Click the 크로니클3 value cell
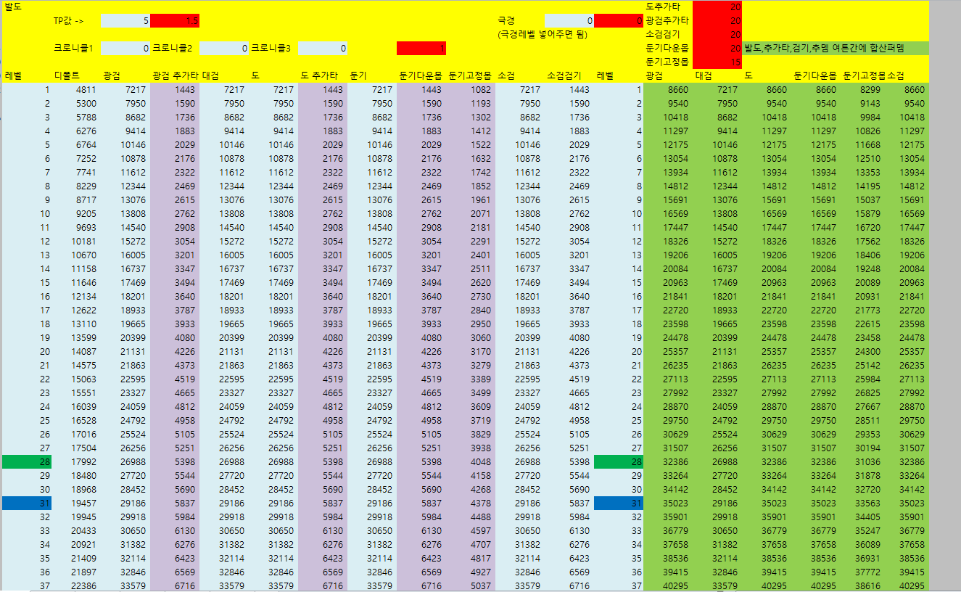Screen dimensions: 961x592 [323, 49]
